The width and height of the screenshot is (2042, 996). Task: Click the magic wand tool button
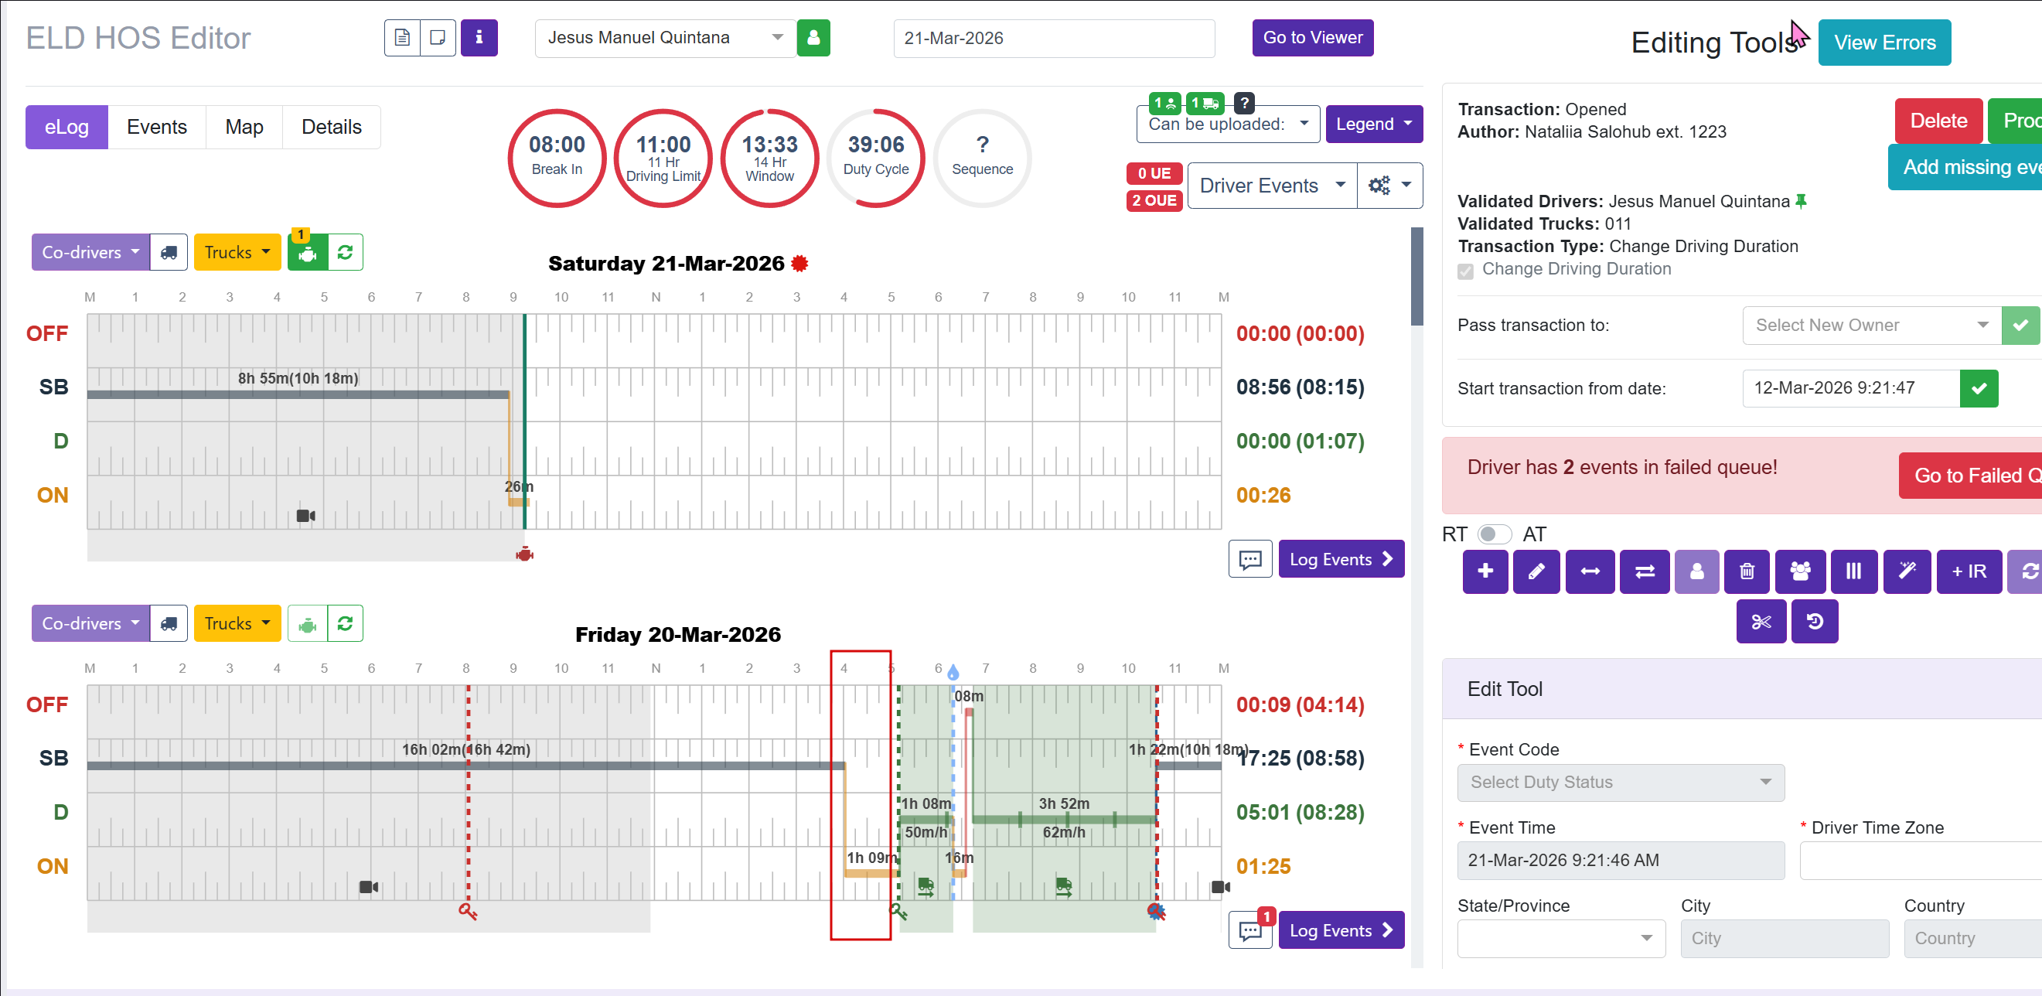(x=1907, y=571)
